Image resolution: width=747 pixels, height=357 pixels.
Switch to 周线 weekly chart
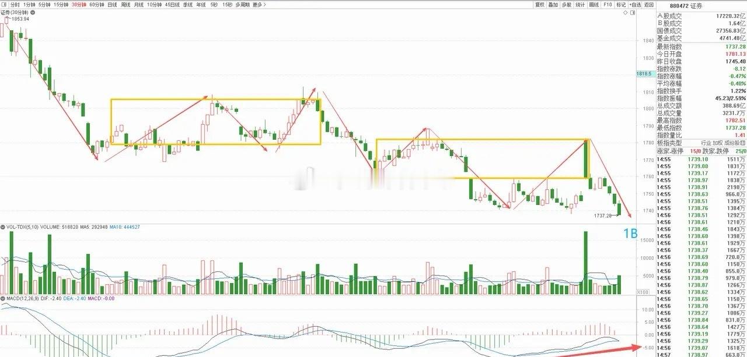(125, 4)
